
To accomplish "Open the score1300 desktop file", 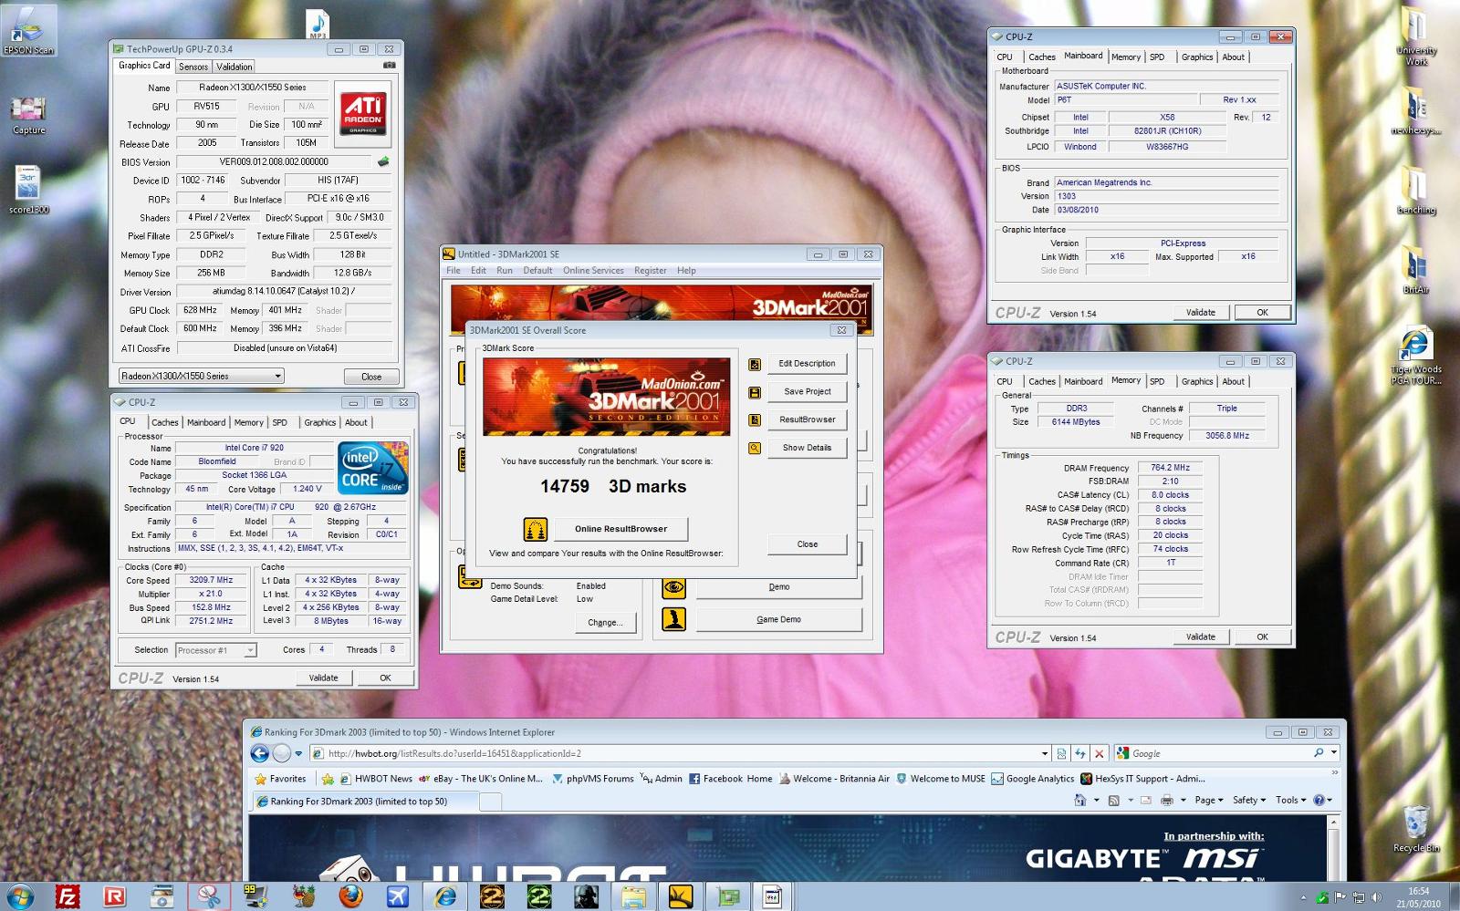I will tap(28, 190).
